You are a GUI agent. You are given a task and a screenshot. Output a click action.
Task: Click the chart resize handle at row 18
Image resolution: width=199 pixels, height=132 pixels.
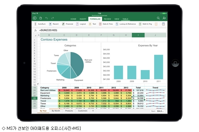click(38, 84)
